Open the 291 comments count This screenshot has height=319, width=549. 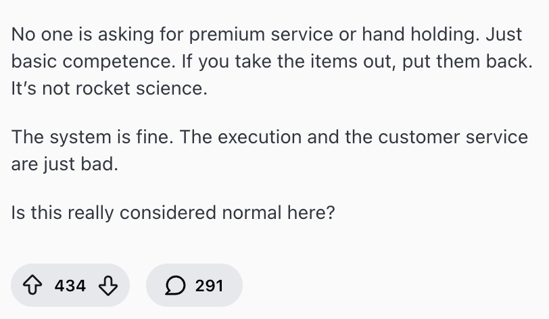point(209,286)
